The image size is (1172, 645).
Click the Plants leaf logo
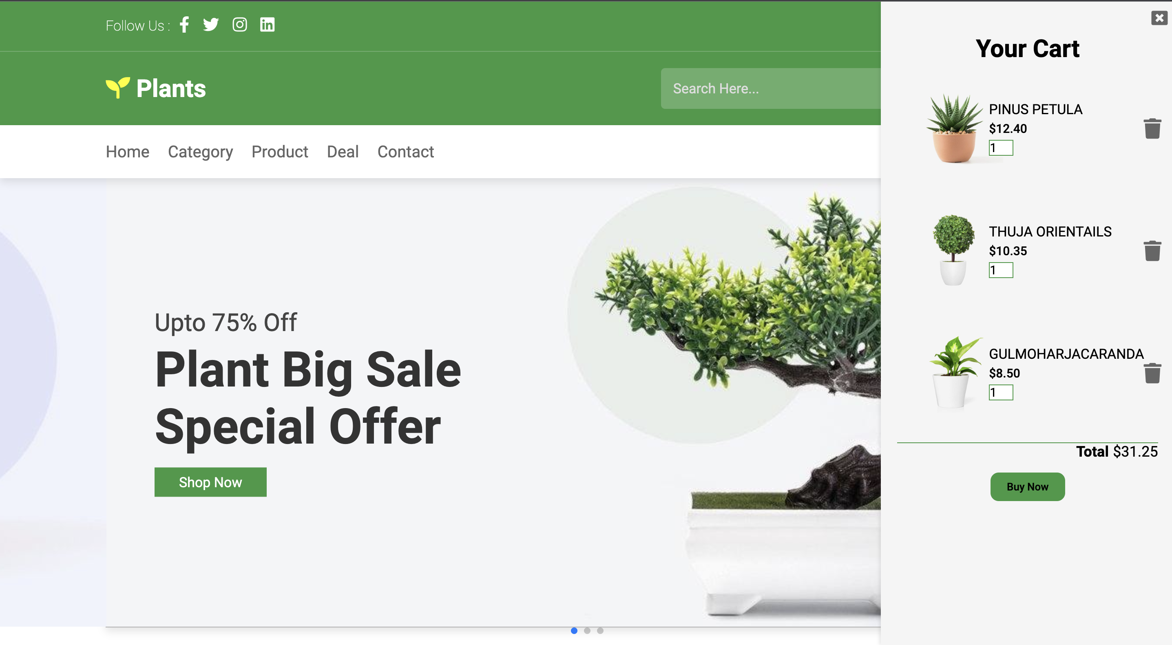(118, 88)
